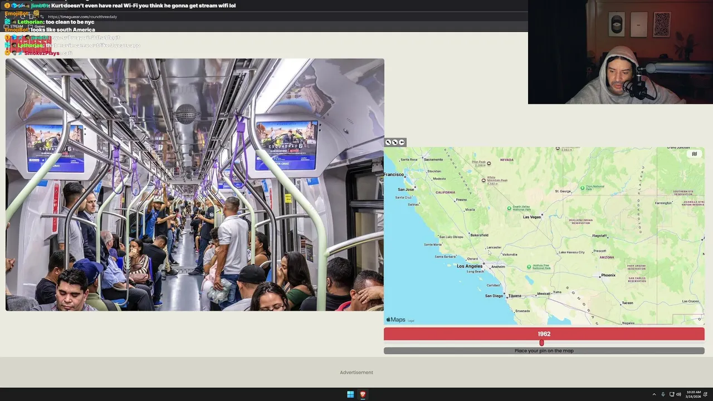The width and height of the screenshot is (713, 401).
Task: Open the clock showing 10:20 AM
Action: point(694,394)
